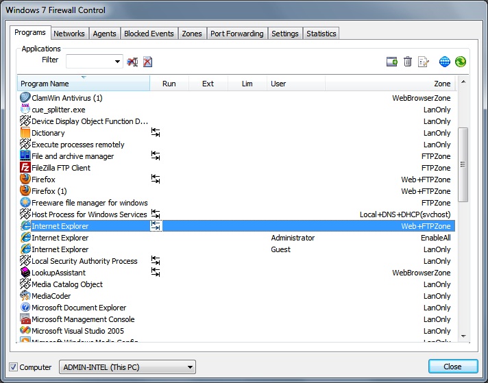Sort the list by Program Name column
The image size is (488, 383).
(x=82, y=84)
